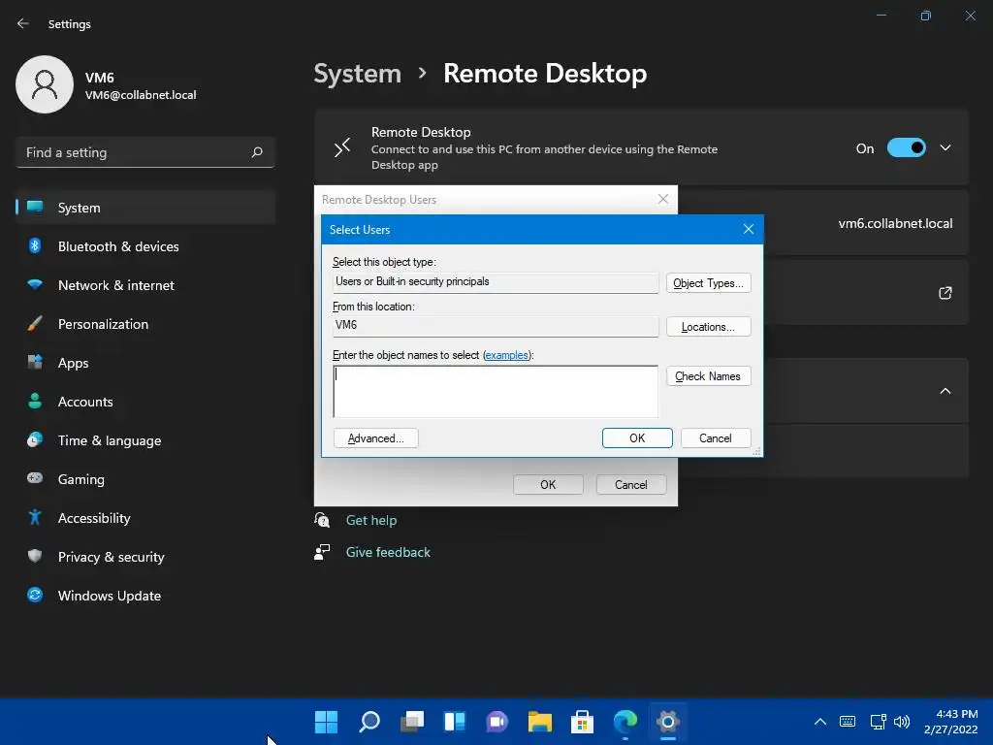Click the touch keyboard tray icon

[x=848, y=722]
